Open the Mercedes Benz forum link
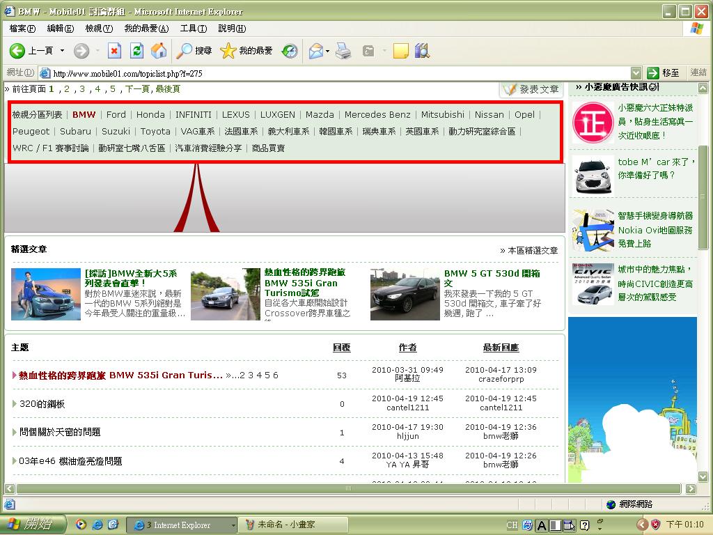713x535 pixels. 377,115
